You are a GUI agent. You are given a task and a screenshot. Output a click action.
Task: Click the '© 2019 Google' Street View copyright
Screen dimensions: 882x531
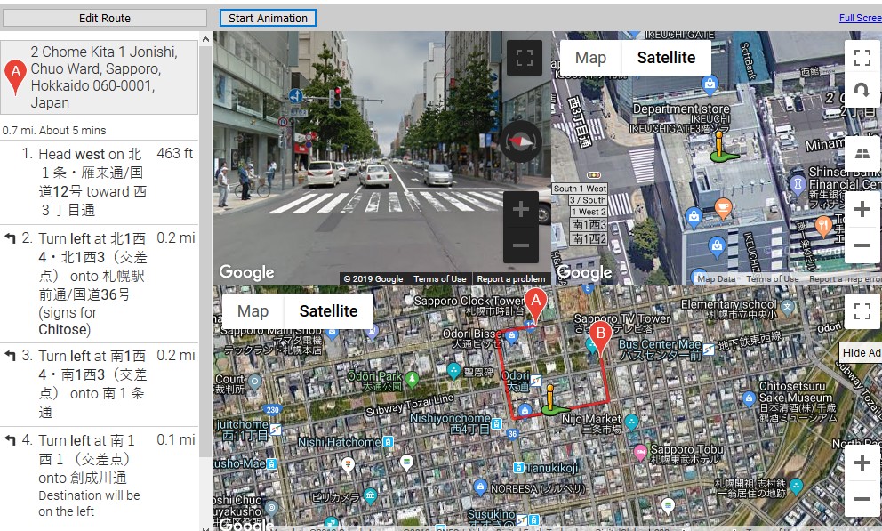click(373, 279)
